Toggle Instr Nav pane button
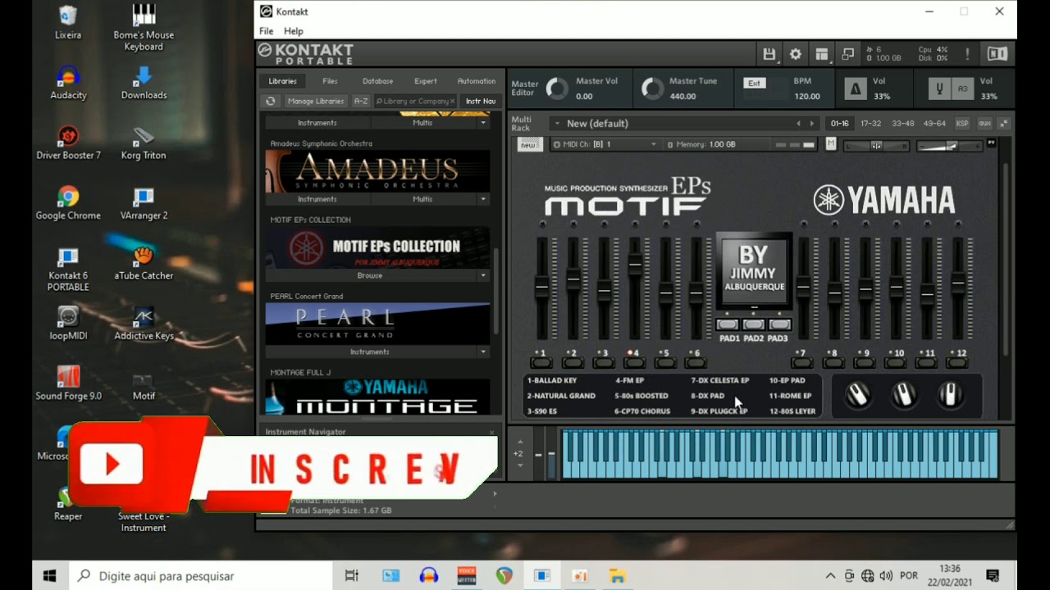Image resolution: width=1050 pixels, height=590 pixels. 481,101
